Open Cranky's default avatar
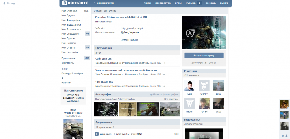Image resolution: width=290 pixels, height=139 pixels. coord(204,85)
